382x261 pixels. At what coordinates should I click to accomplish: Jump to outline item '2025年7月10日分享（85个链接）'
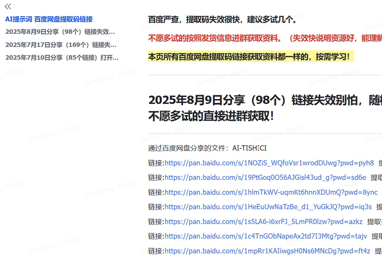click(x=62, y=58)
